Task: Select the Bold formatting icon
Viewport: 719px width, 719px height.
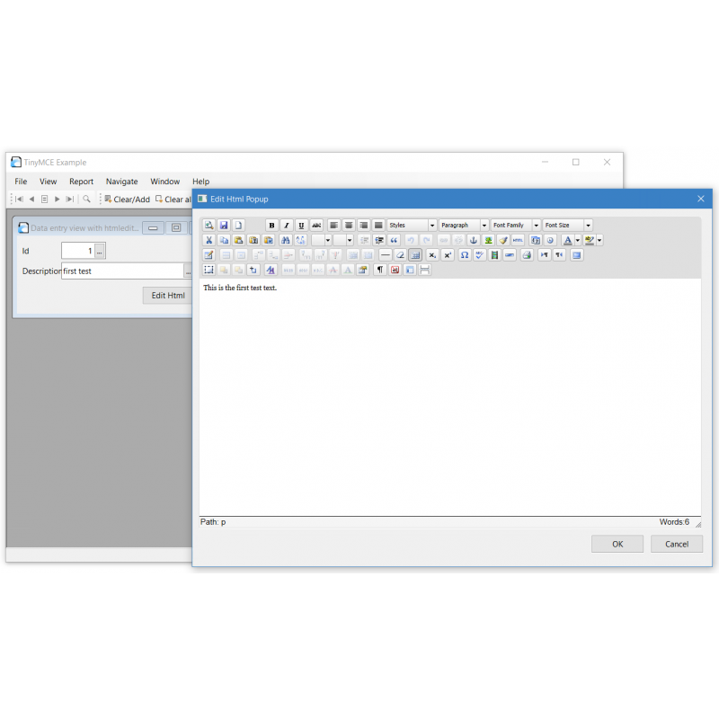Action: pos(271,225)
